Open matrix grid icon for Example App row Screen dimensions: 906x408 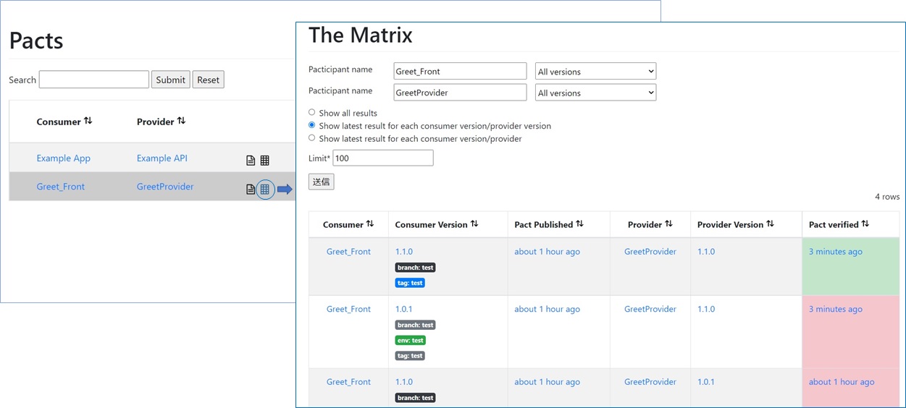pyautogui.click(x=264, y=161)
